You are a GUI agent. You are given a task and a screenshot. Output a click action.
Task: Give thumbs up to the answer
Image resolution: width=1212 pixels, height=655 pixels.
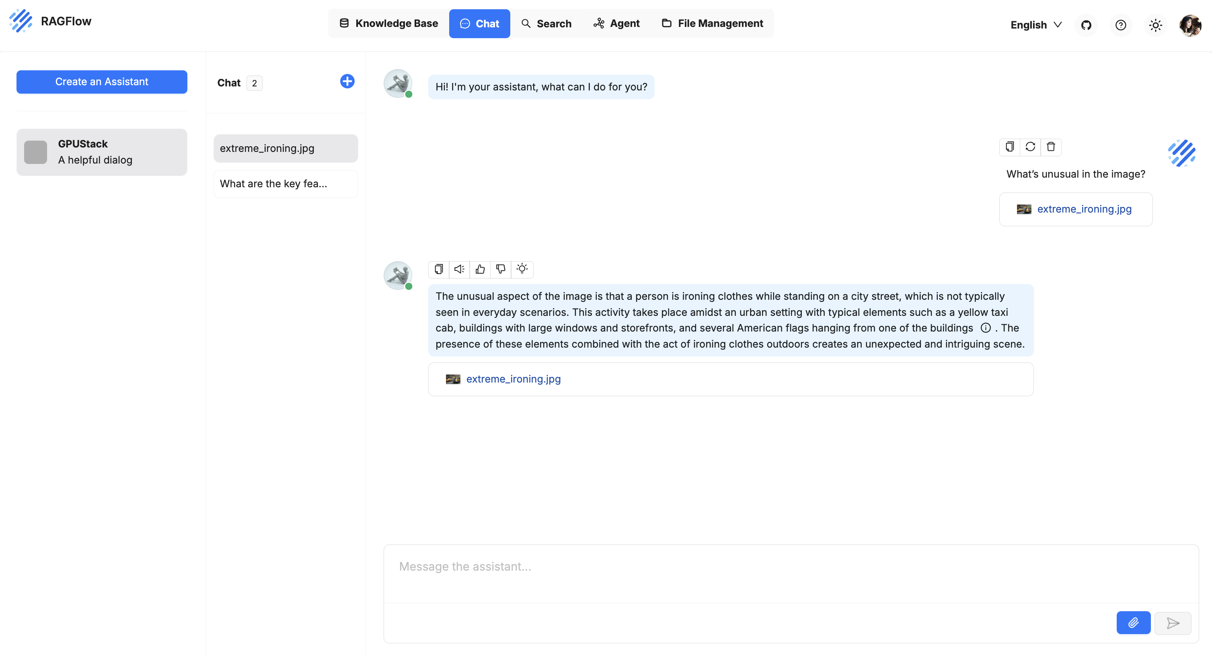(480, 269)
